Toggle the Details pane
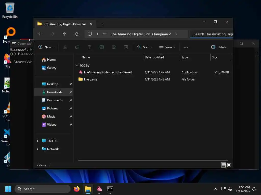This screenshot has height=195, width=261. (219, 47)
